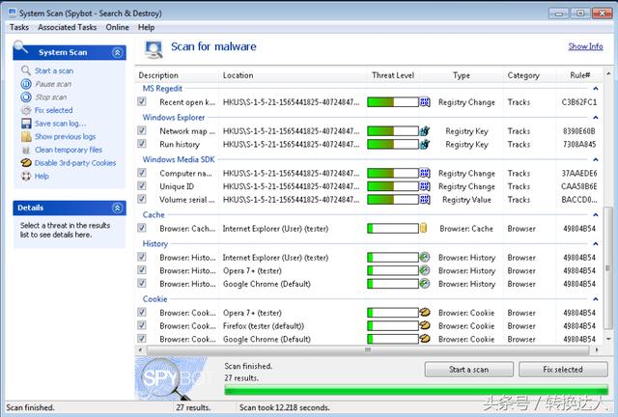Click the Save scan log floppy icon
The width and height of the screenshot is (618, 417).
click(26, 124)
